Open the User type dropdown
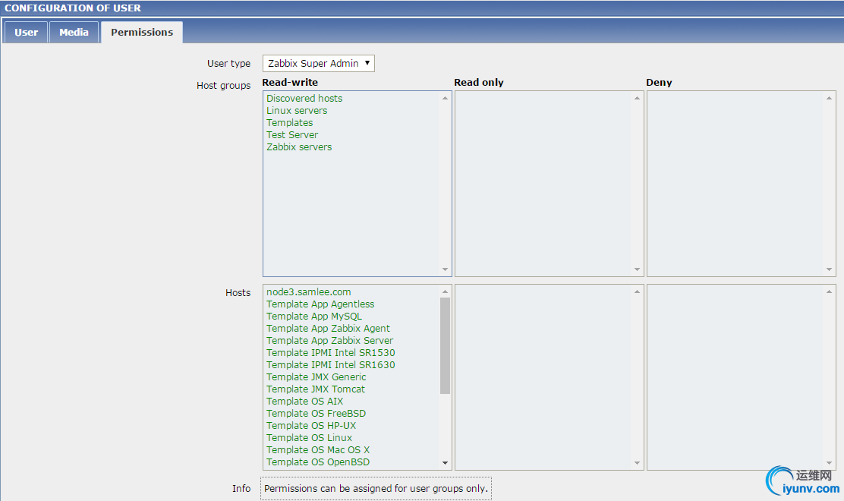This screenshot has height=501, width=844. [319, 64]
